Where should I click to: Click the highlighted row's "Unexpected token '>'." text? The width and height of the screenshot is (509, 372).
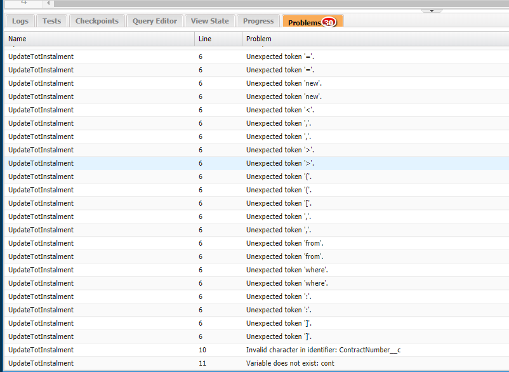[280, 163]
